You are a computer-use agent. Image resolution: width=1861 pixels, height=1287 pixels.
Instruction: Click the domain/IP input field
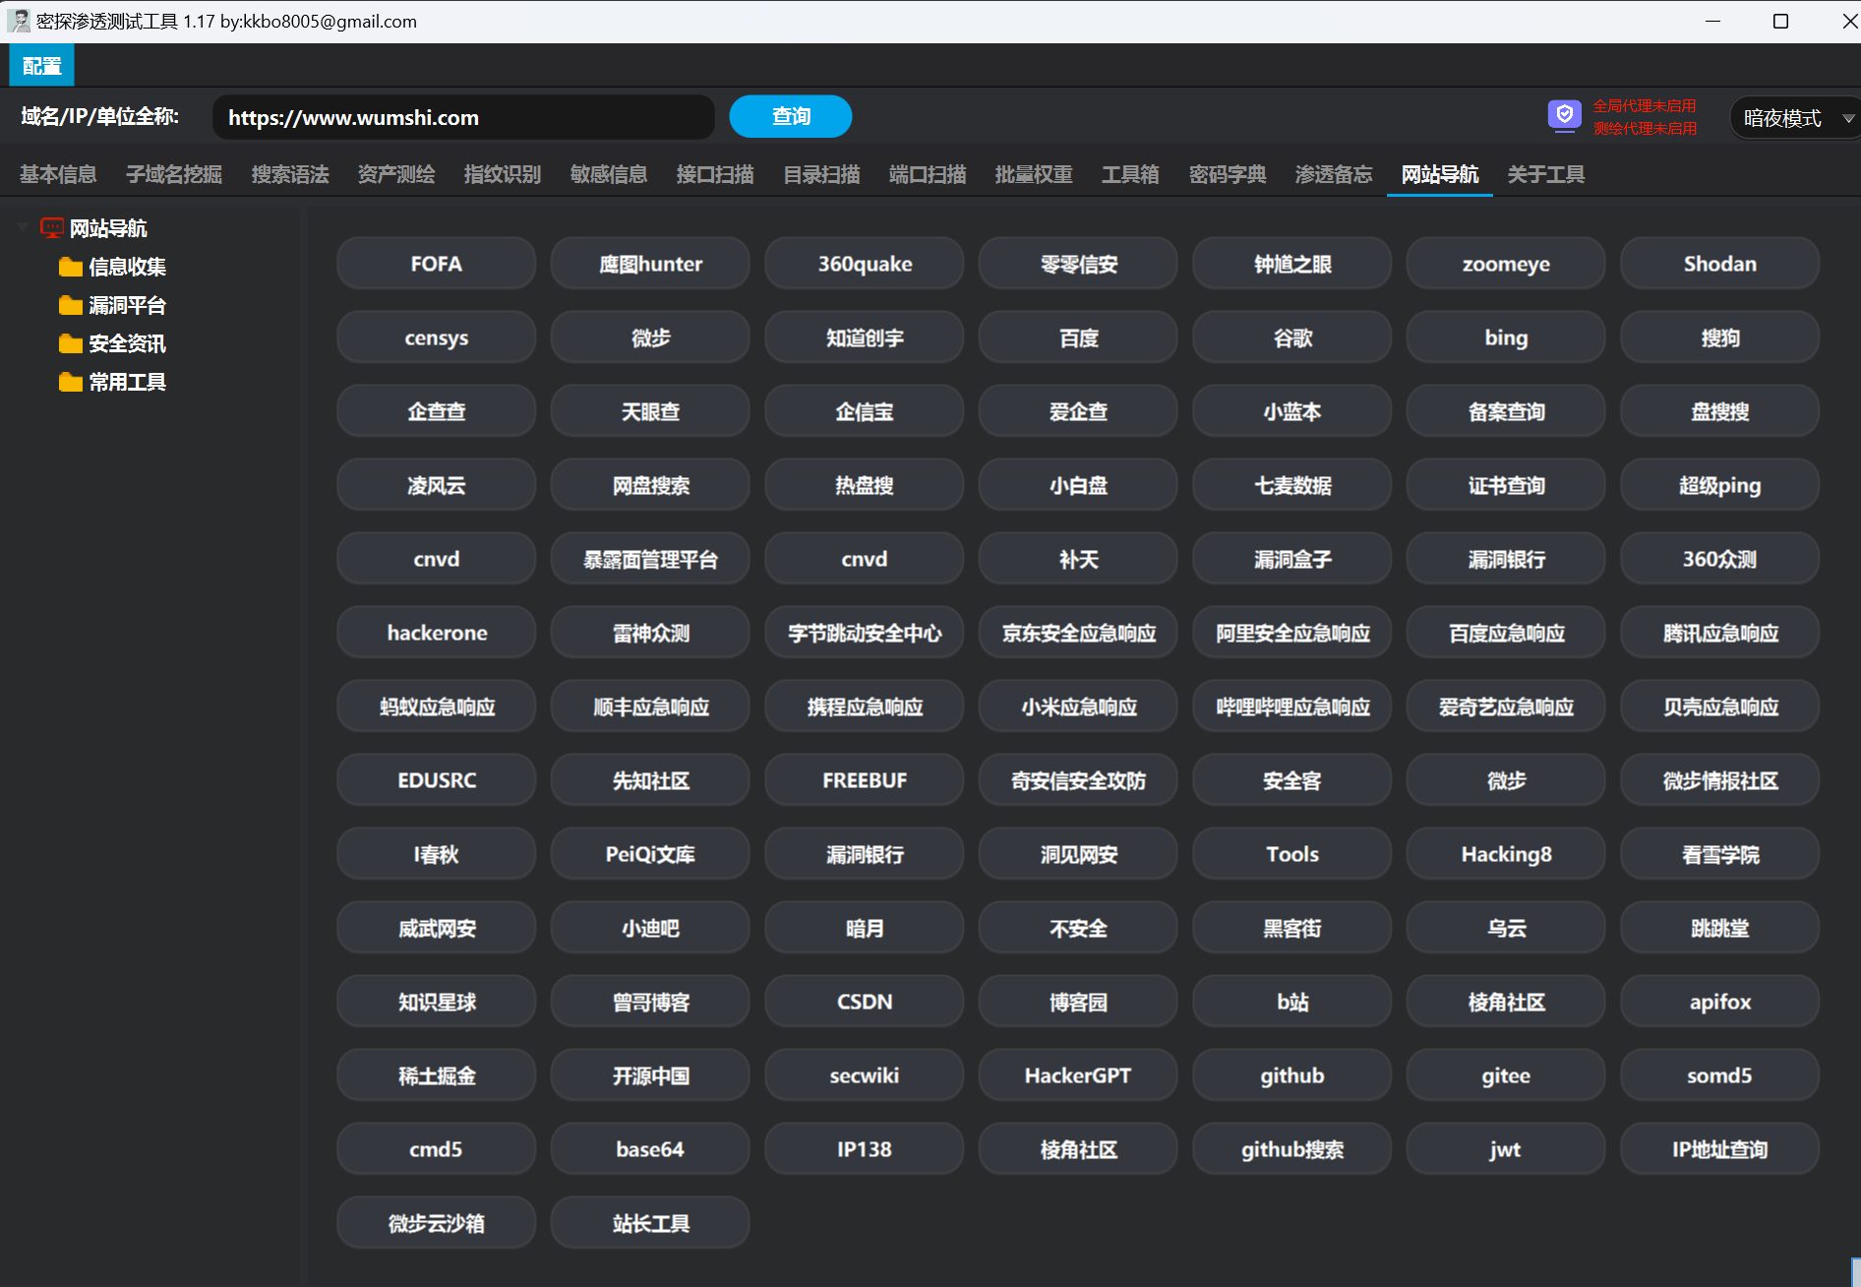[462, 118]
